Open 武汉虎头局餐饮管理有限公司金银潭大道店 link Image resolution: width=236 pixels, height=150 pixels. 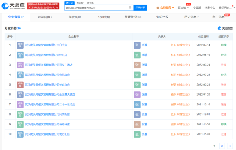[50, 95]
